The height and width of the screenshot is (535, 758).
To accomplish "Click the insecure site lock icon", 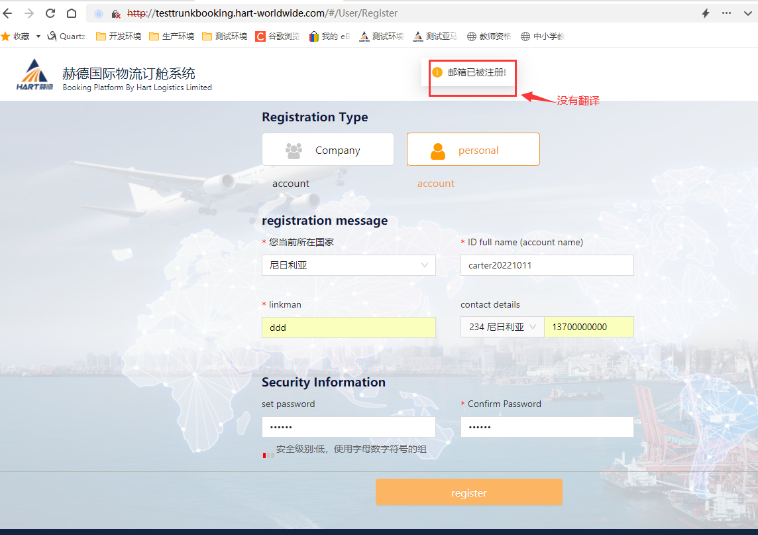I will pyautogui.click(x=115, y=13).
